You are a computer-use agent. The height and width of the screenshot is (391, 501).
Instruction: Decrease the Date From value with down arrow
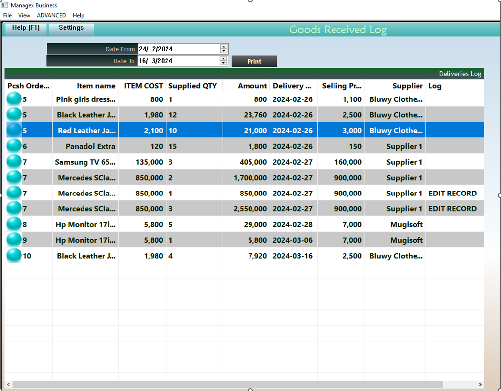coord(224,51)
